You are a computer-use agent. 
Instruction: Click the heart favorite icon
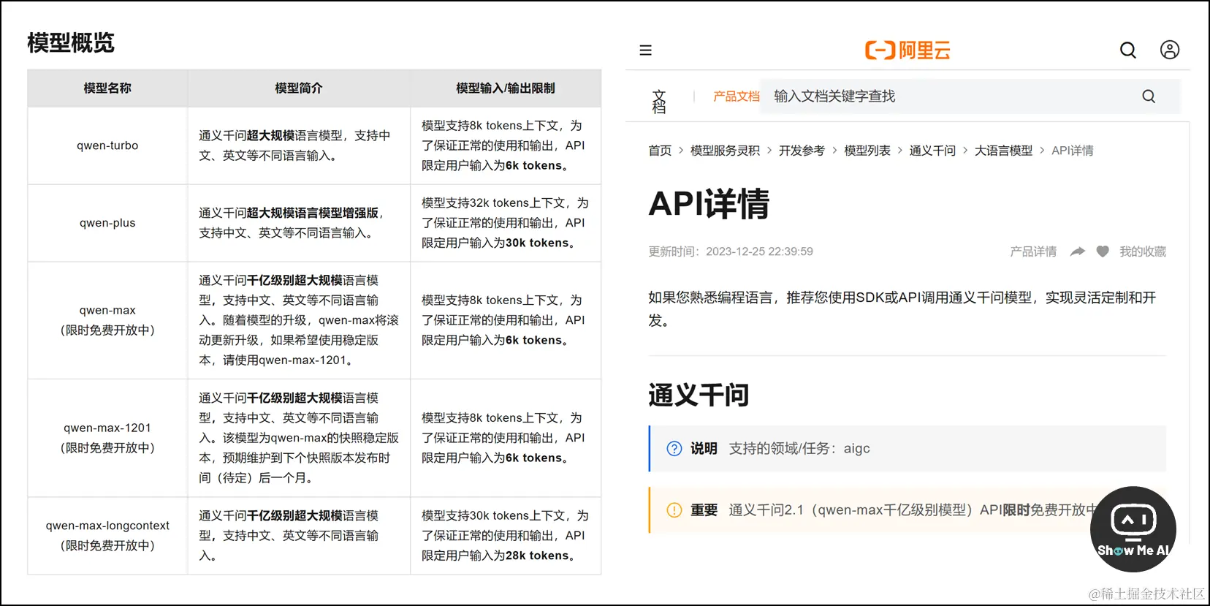point(1103,251)
